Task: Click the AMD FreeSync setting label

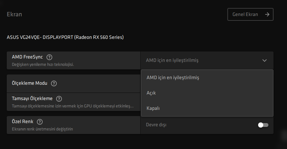Action: pos(27,57)
